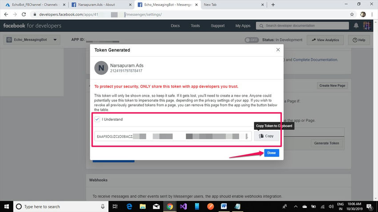Go forward in the browser

coord(15,15)
